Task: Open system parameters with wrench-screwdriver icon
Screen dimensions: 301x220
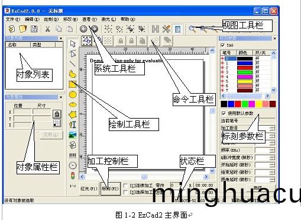Action: pos(166,29)
